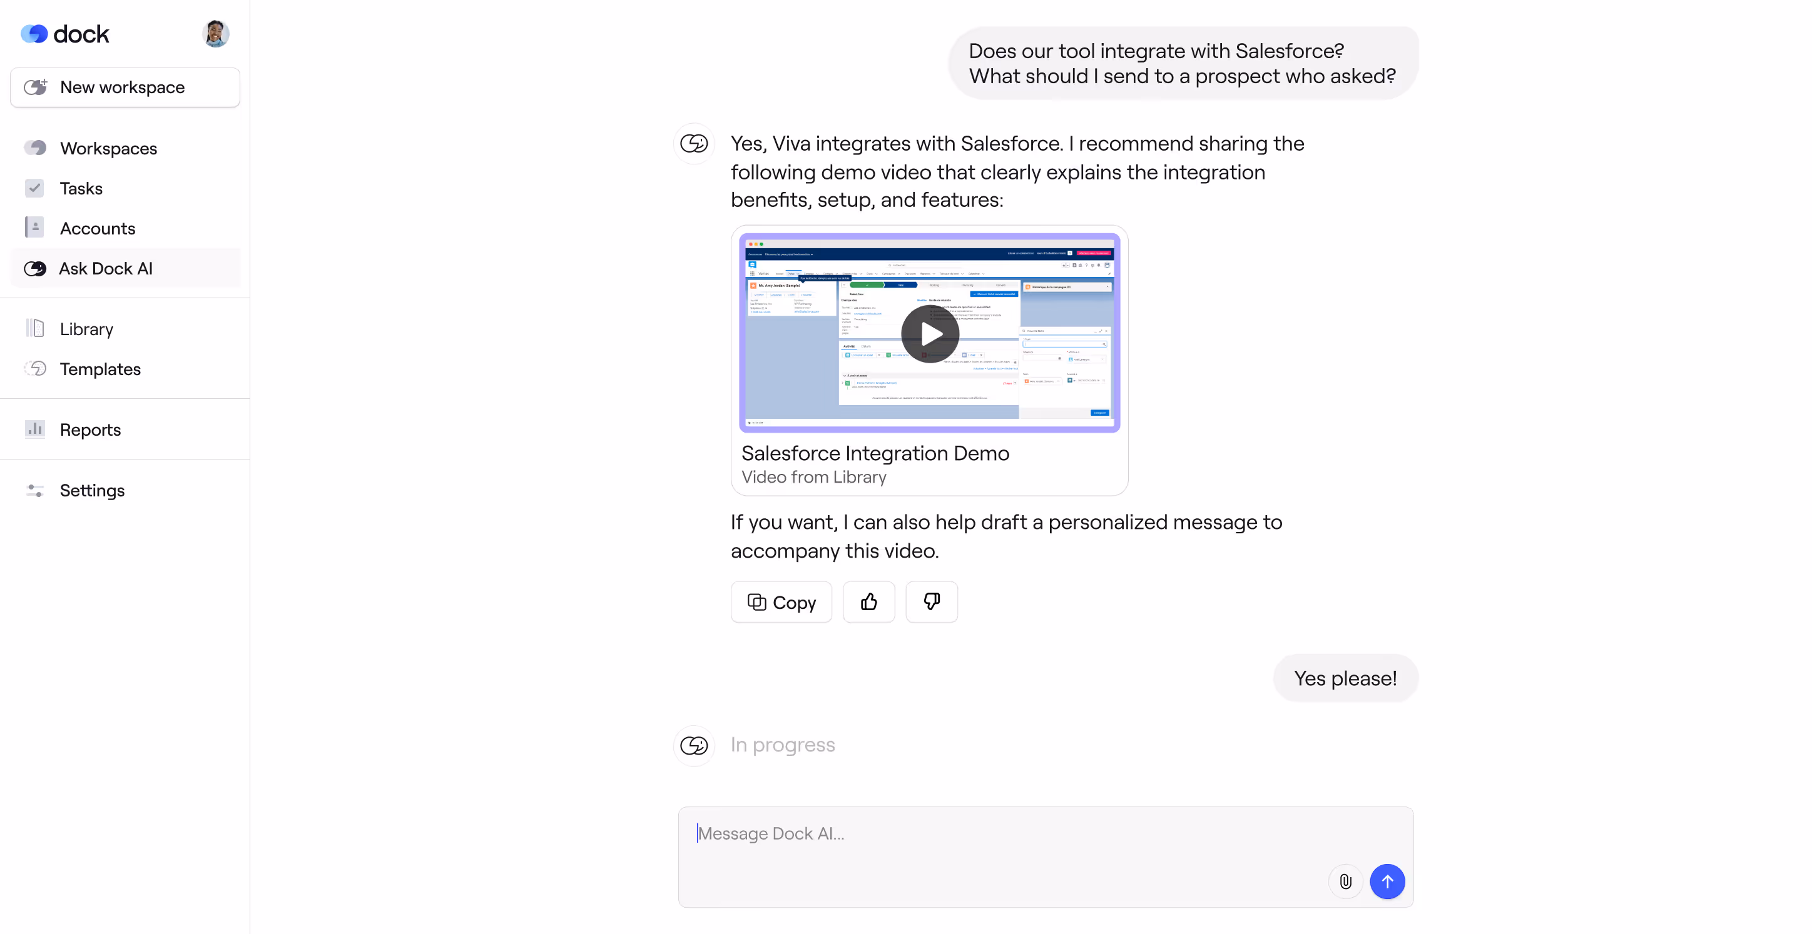This screenshot has width=1812, height=934.
Task: Open Settings via the sliders icon
Action: pyautogui.click(x=35, y=491)
